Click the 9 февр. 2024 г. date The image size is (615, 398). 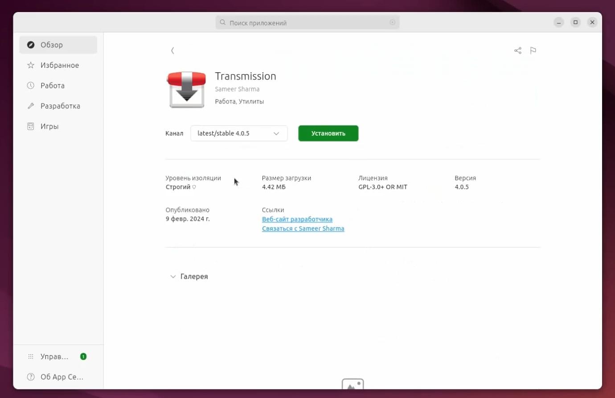(x=188, y=219)
